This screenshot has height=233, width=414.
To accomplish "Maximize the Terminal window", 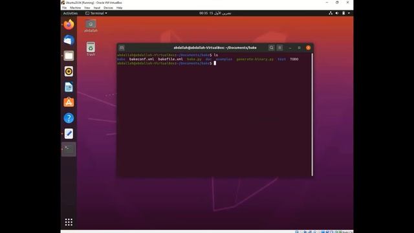I will (x=299, y=48).
